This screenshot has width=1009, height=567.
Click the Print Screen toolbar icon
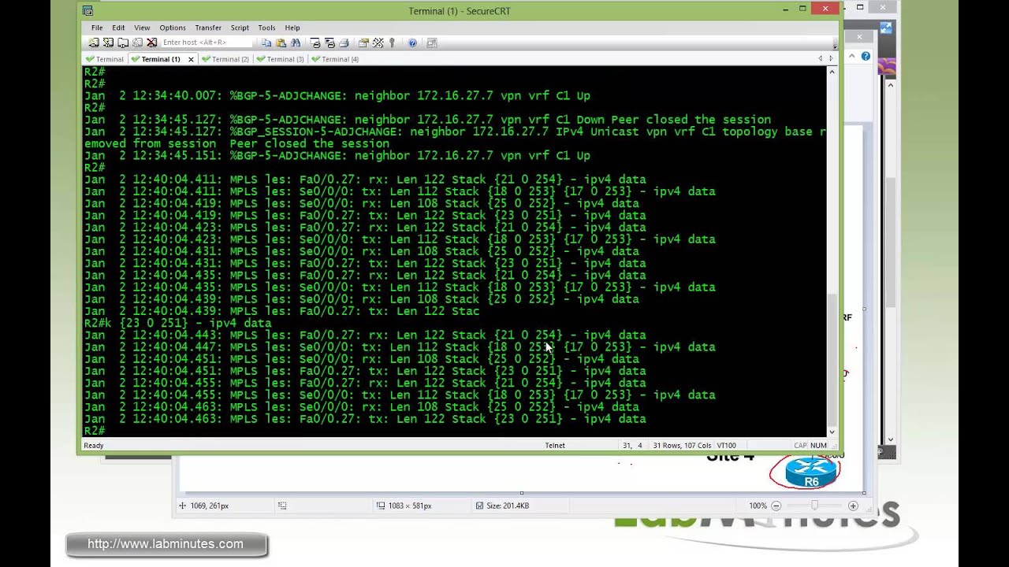point(315,43)
